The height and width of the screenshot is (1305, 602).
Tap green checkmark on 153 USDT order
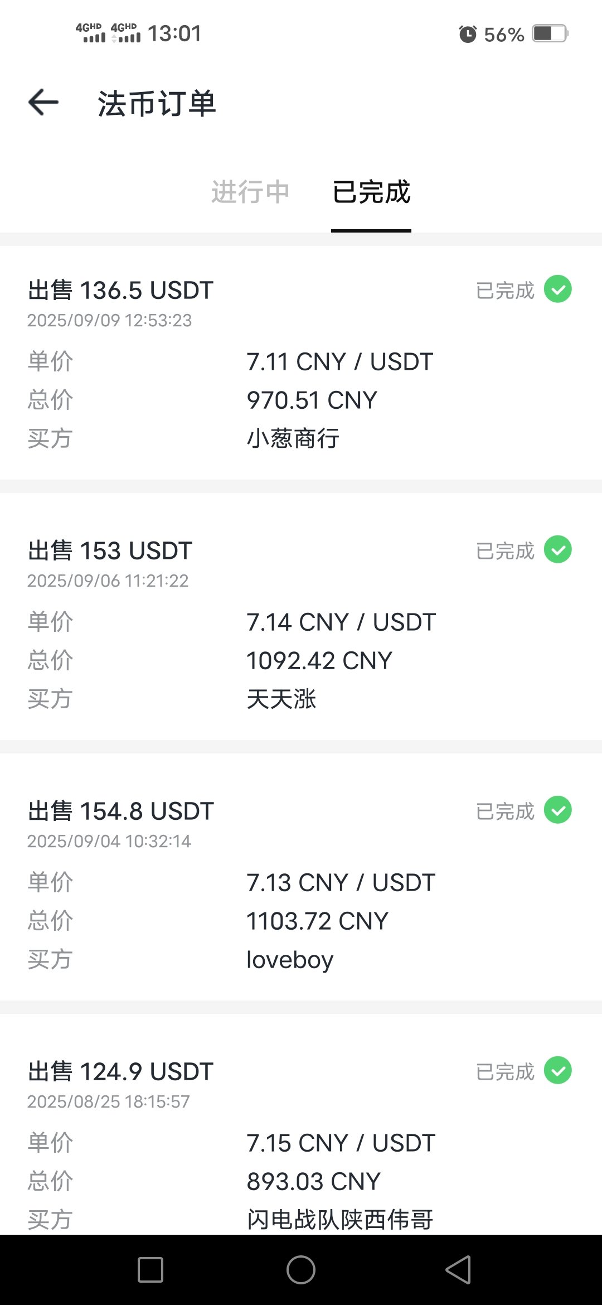tap(558, 550)
